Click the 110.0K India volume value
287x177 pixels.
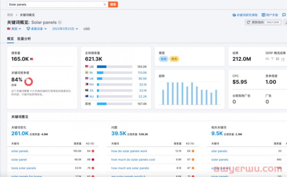point(142,72)
